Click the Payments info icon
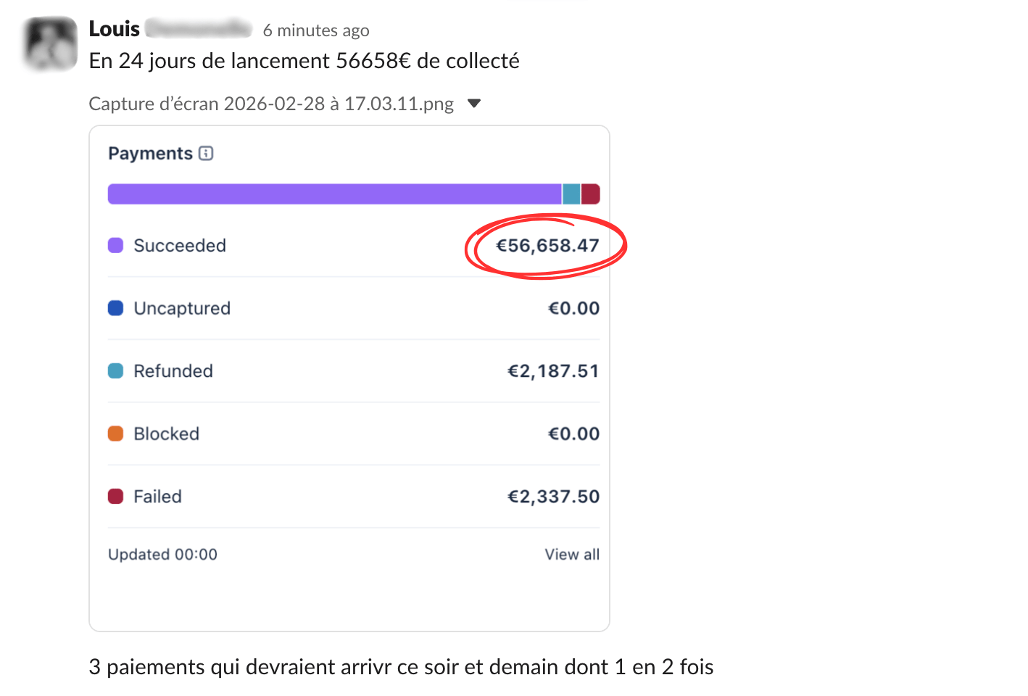 [x=206, y=153]
